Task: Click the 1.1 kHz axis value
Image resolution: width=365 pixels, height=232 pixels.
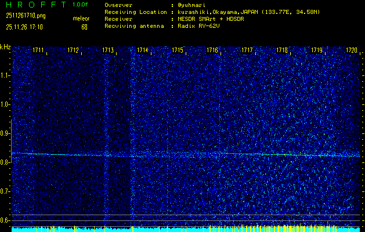Action: click(x=5, y=75)
